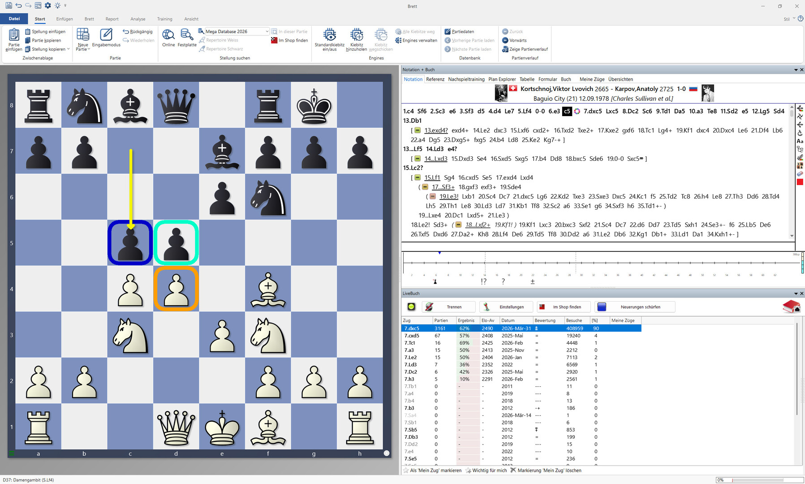Open LiveBuch Einstellungen
This screenshot has width=805, height=484.
pyautogui.click(x=506, y=307)
